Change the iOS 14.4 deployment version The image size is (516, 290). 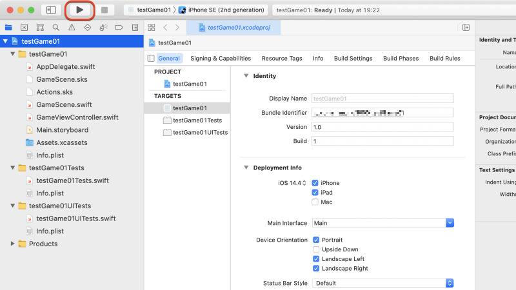click(292, 183)
